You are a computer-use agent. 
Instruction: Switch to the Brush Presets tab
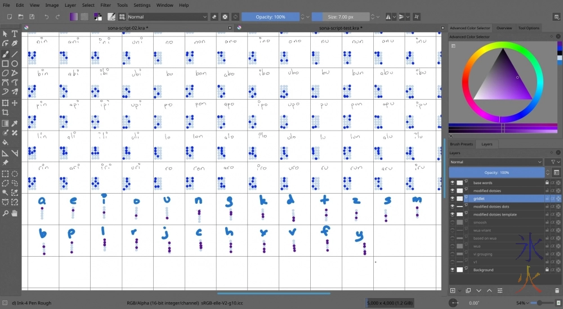[x=462, y=144]
